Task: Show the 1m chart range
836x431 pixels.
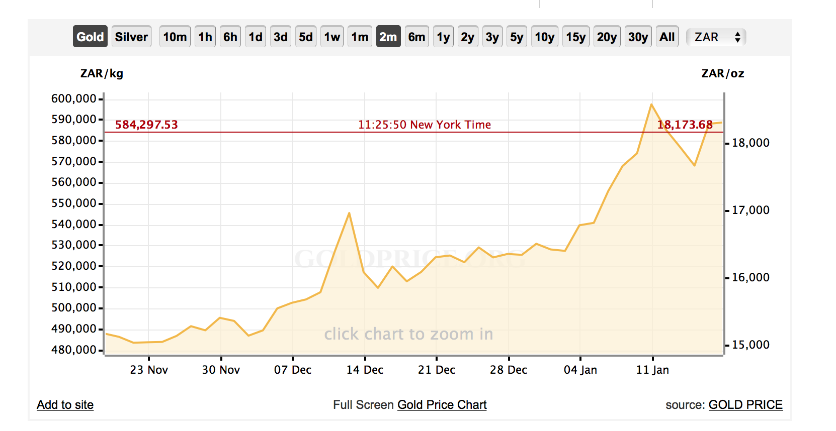Action: coord(360,37)
